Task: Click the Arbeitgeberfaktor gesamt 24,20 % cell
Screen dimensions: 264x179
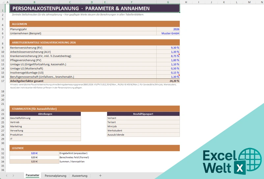Action: click(168, 81)
